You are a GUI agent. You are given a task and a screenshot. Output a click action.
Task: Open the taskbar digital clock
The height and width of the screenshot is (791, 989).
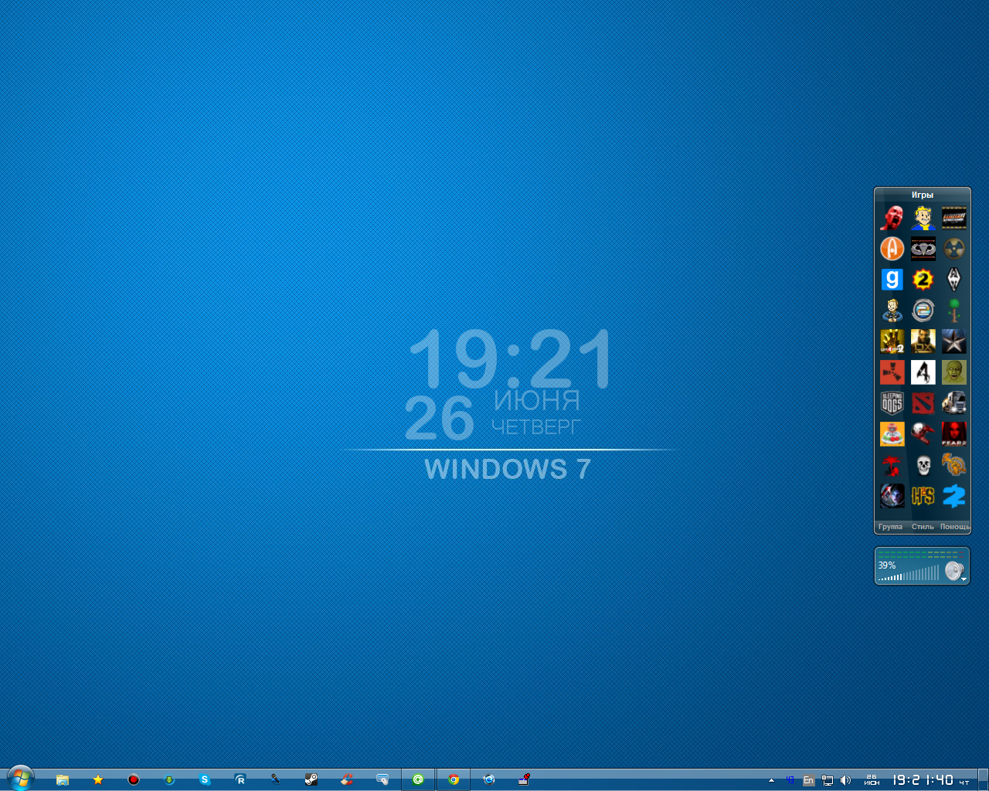click(923, 780)
